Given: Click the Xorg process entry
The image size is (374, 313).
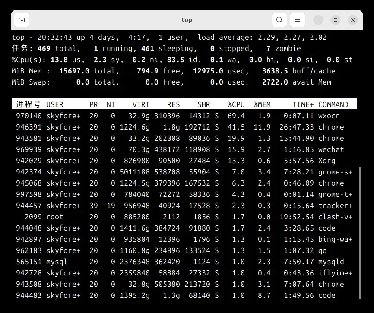Looking at the screenshot, I should (x=326, y=161).
